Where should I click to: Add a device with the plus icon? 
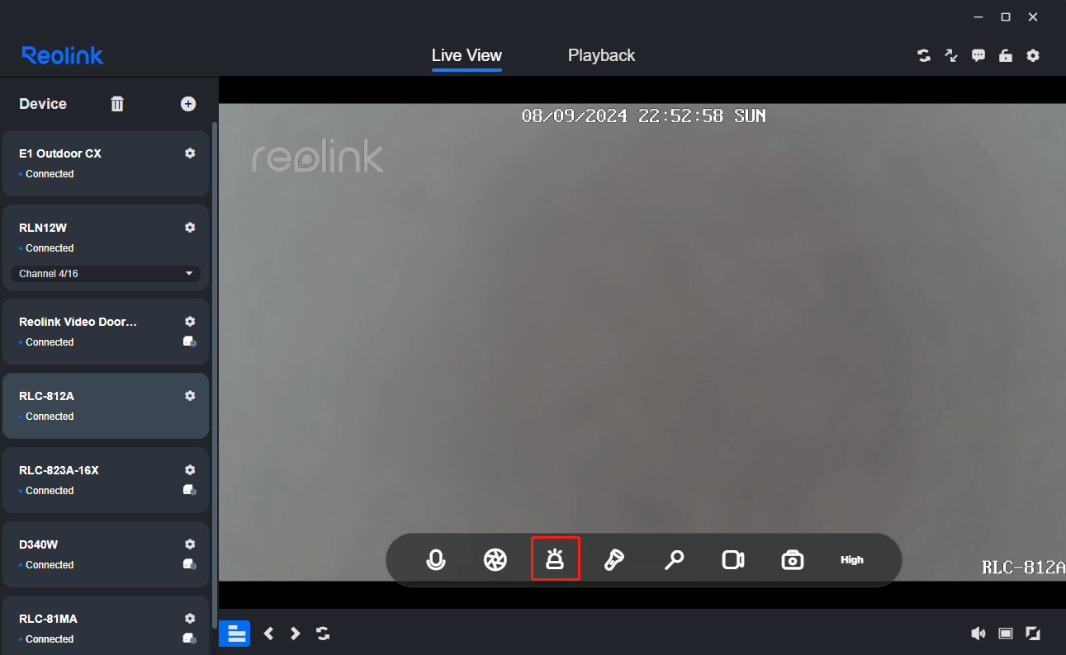click(188, 103)
